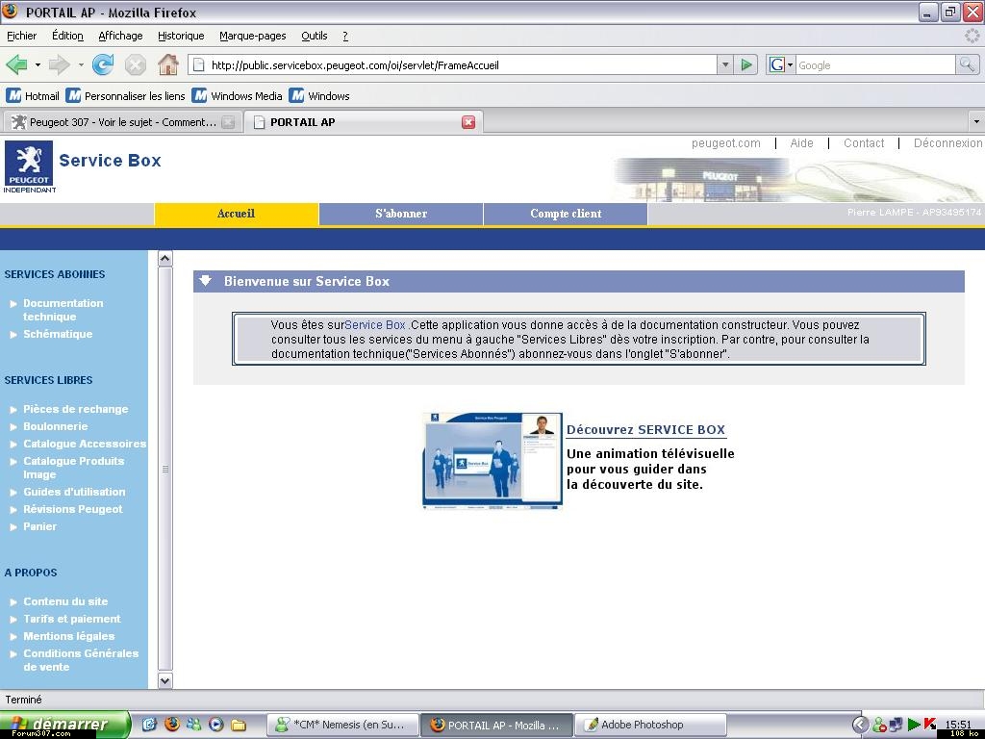The image size is (985, 739).
Task: Expand the address bar history dropdown
Action: click(x=725, y=64)
